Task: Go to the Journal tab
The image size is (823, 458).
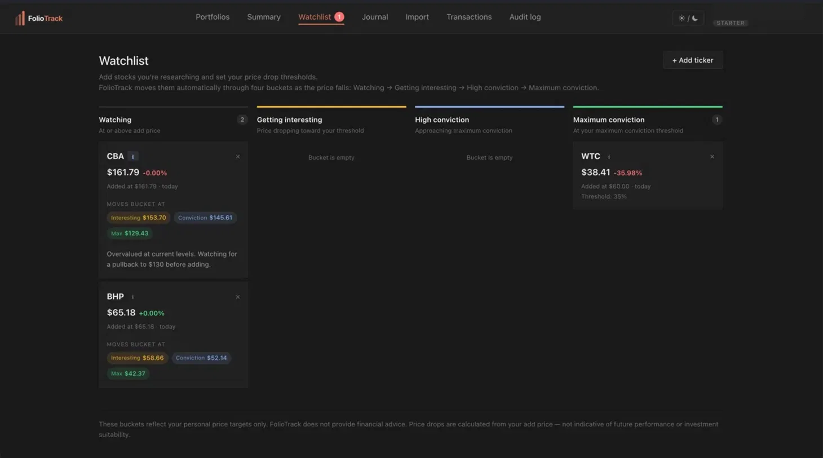Action: coord(375,17)
